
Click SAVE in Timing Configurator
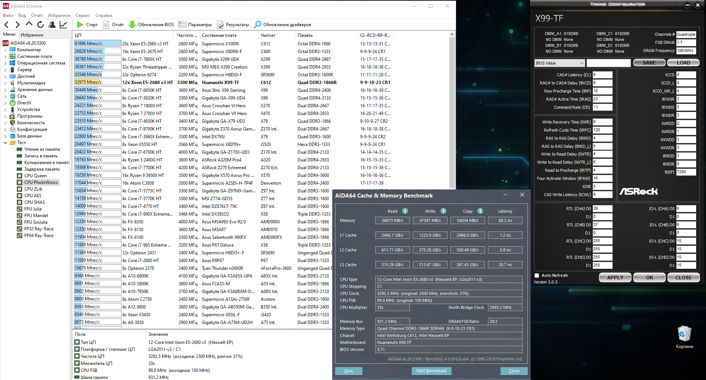coord(649,63)
